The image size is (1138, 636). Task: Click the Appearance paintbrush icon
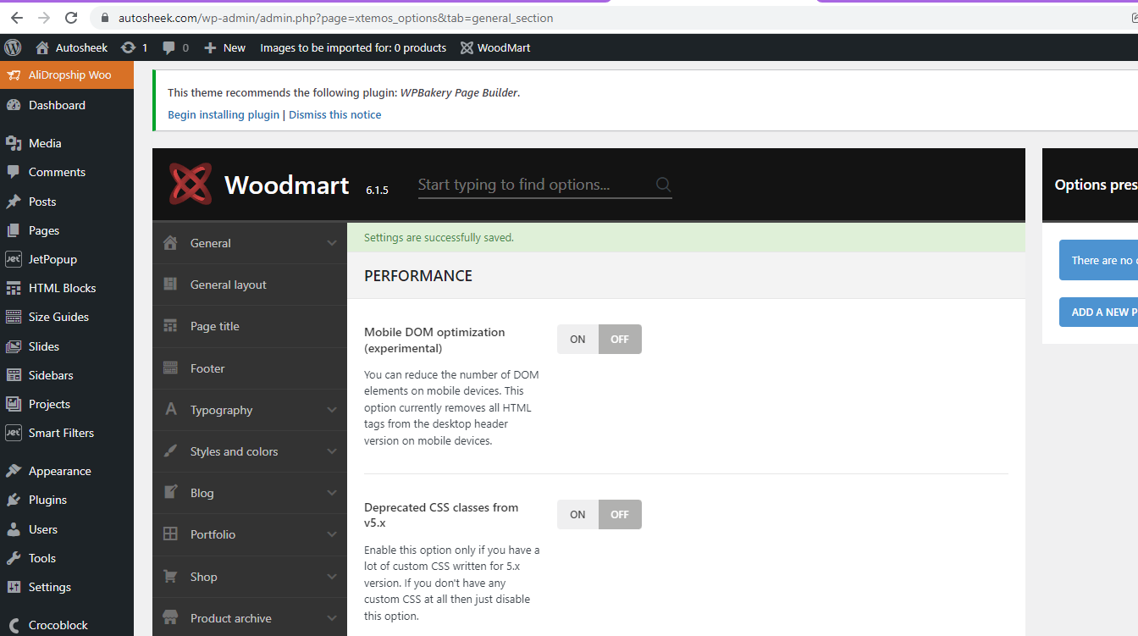(x=14, y=471)
